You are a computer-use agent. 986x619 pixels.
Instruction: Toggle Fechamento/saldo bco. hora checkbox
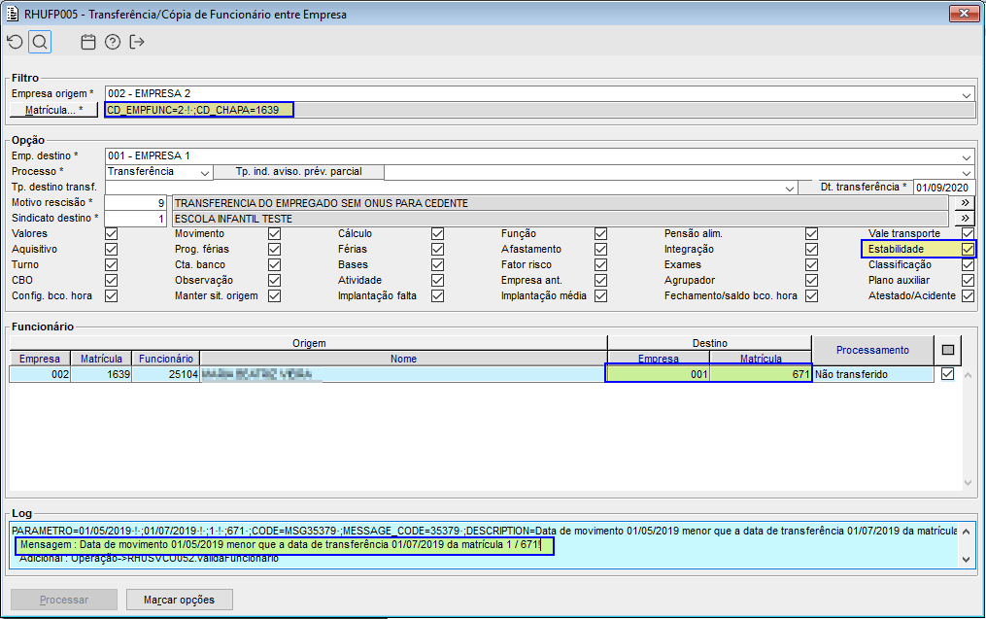pos(812,295)
